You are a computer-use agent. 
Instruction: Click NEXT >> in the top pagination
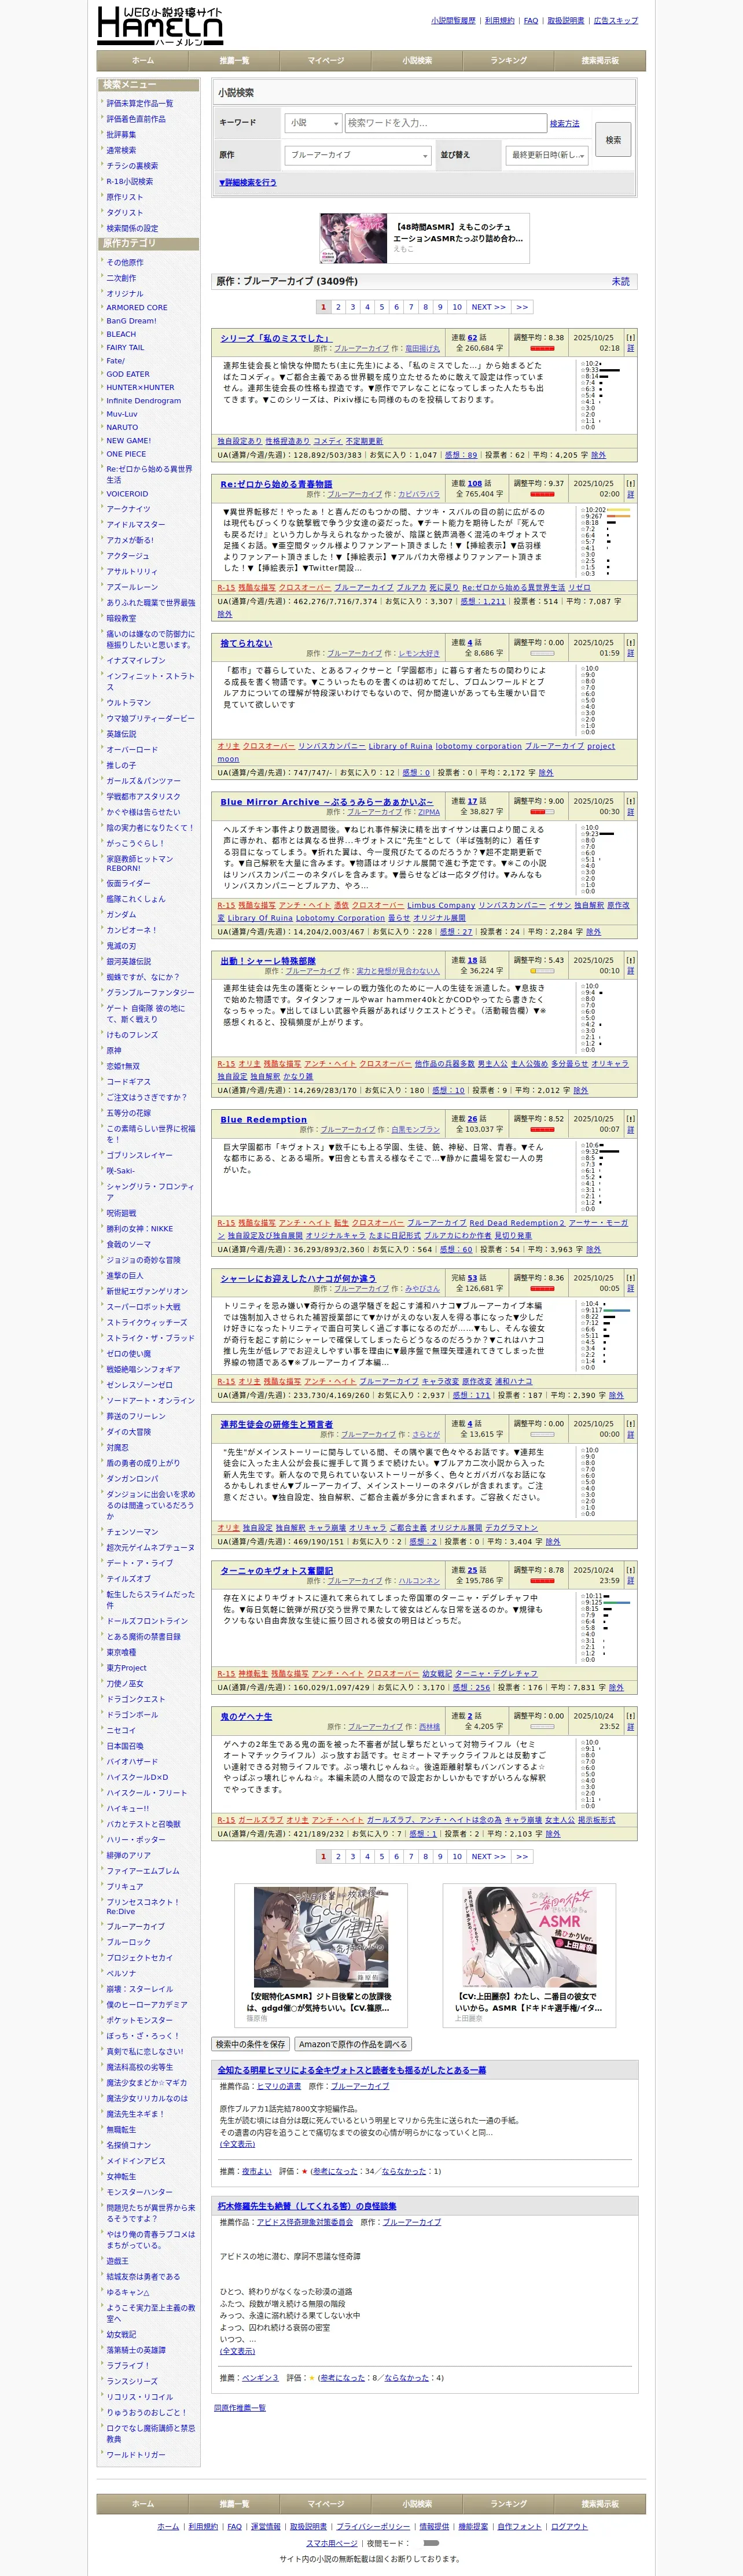489,307
